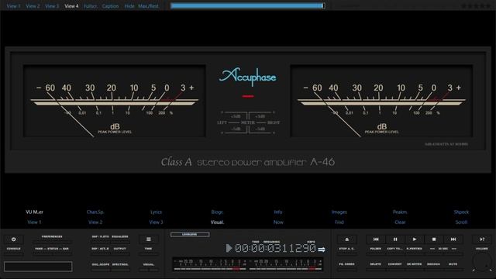Open the Info panel link
This screenshot has height=279, width=496.
(x=278, y=212)
